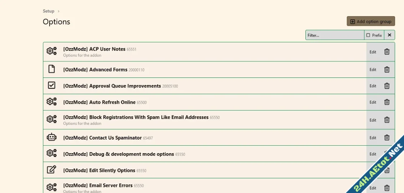404x193 pixels.
Task: Navigate to the Setup breadcrumb
Action: (48, 11)
